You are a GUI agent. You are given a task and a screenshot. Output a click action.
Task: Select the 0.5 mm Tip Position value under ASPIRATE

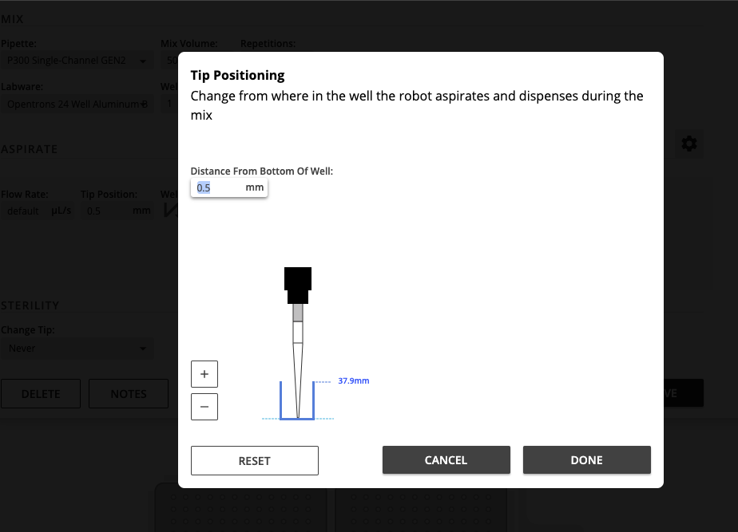93,211
